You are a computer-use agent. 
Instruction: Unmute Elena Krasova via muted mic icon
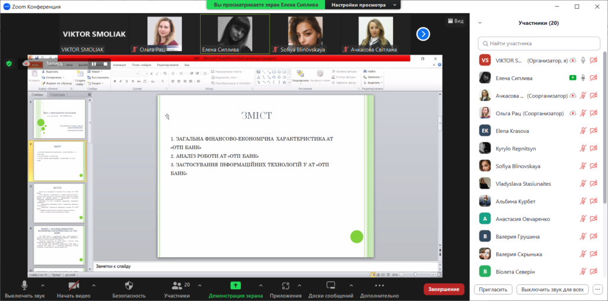pyautogui.click(x=583, y=131)
